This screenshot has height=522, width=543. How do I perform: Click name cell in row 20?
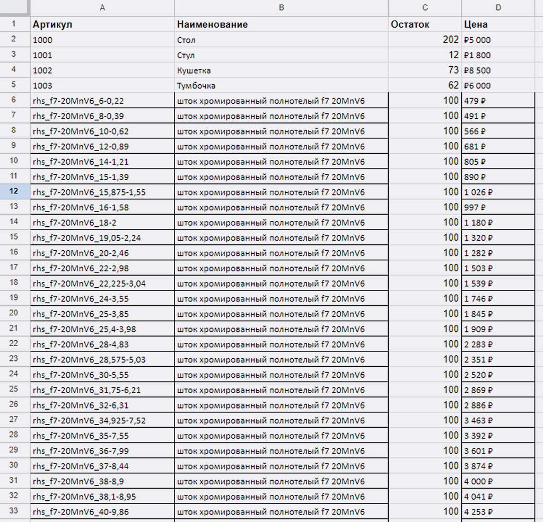click(x=281, y=314)
